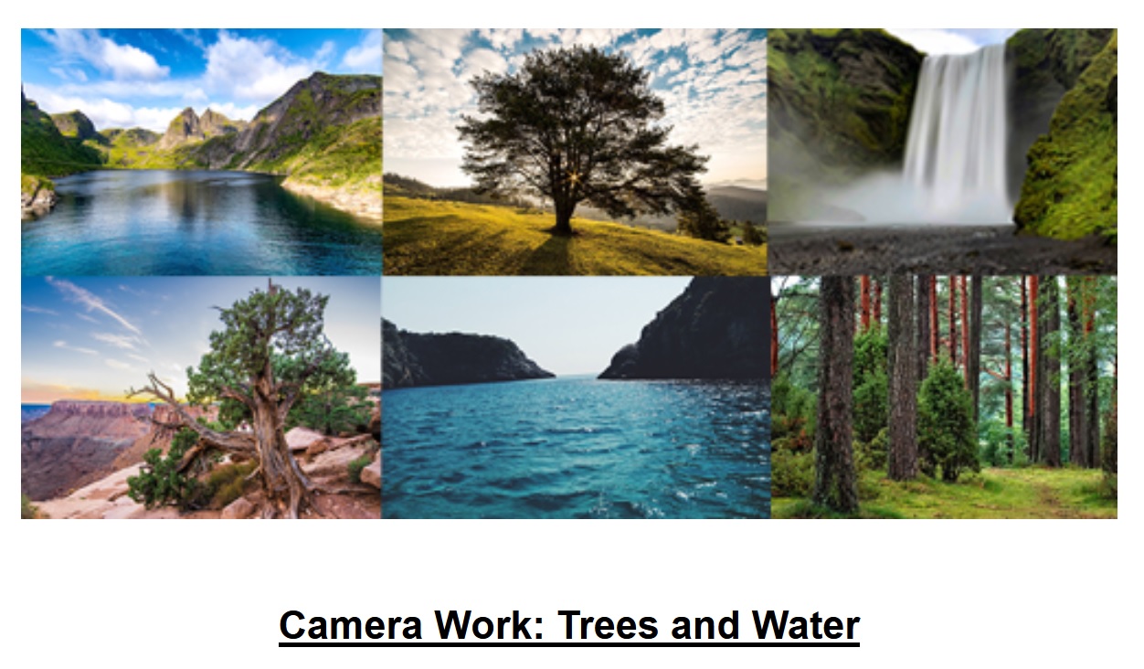Click the word Camera in the title
Screen dimensions: 1144x669
coord(350,626)
